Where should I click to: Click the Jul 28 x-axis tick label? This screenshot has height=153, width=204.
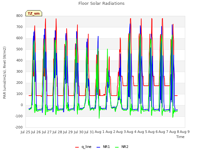pos(57,132)
